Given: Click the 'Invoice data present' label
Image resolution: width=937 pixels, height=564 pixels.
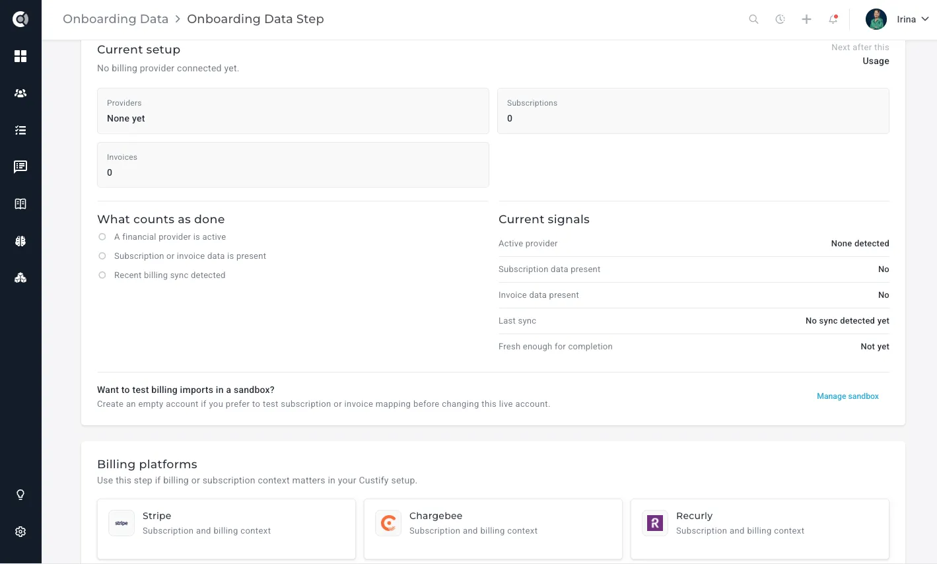Looking at the screenshot, I should click(539, 295).
